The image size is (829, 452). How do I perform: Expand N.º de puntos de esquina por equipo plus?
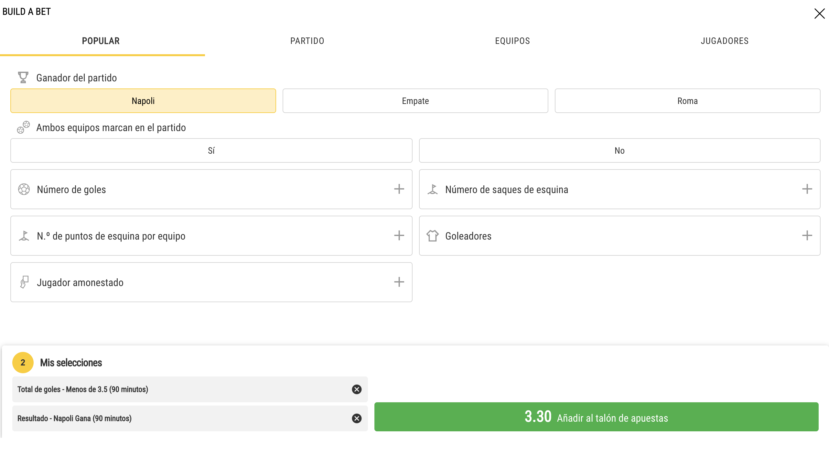pyautogui.click(x=399, y=235)
